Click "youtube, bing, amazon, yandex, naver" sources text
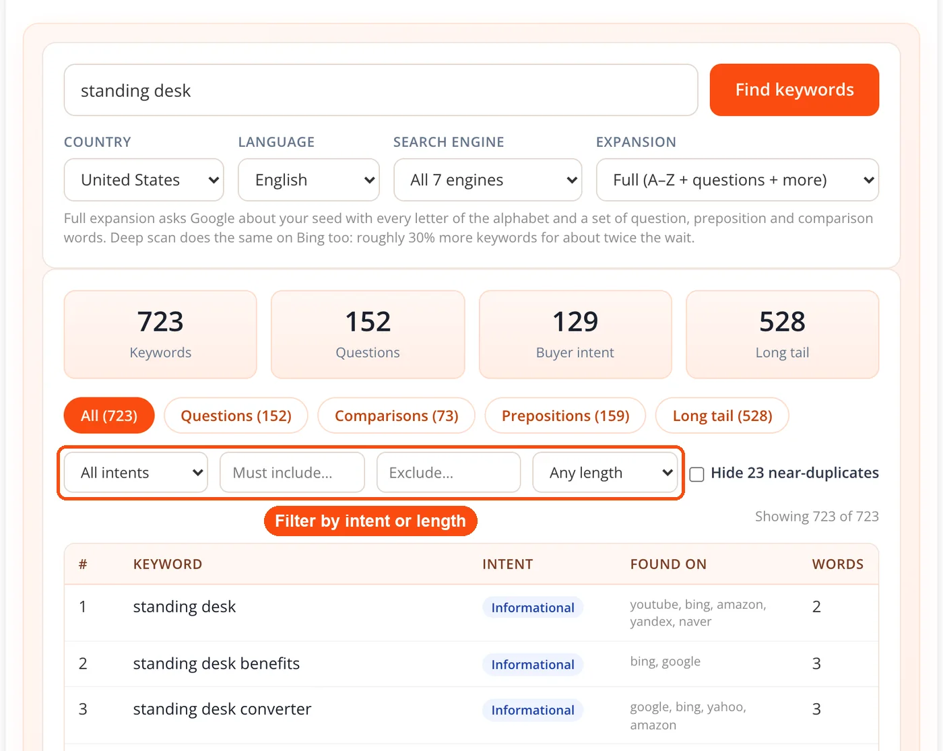This screenshot has height=751, width=943. (x=698, y=613)
